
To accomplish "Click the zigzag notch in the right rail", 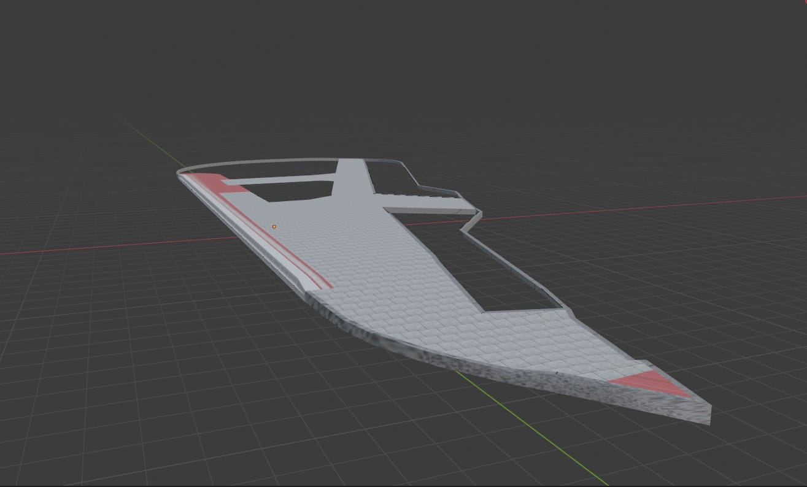I will click(471, 223).
